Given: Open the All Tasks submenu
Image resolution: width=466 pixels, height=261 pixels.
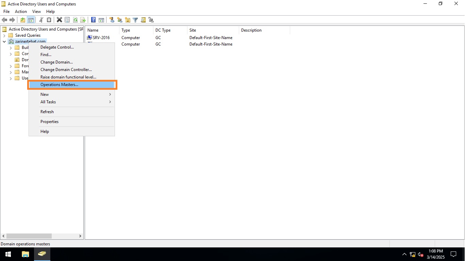Looking at the screenshot, I should click(72, 102).
